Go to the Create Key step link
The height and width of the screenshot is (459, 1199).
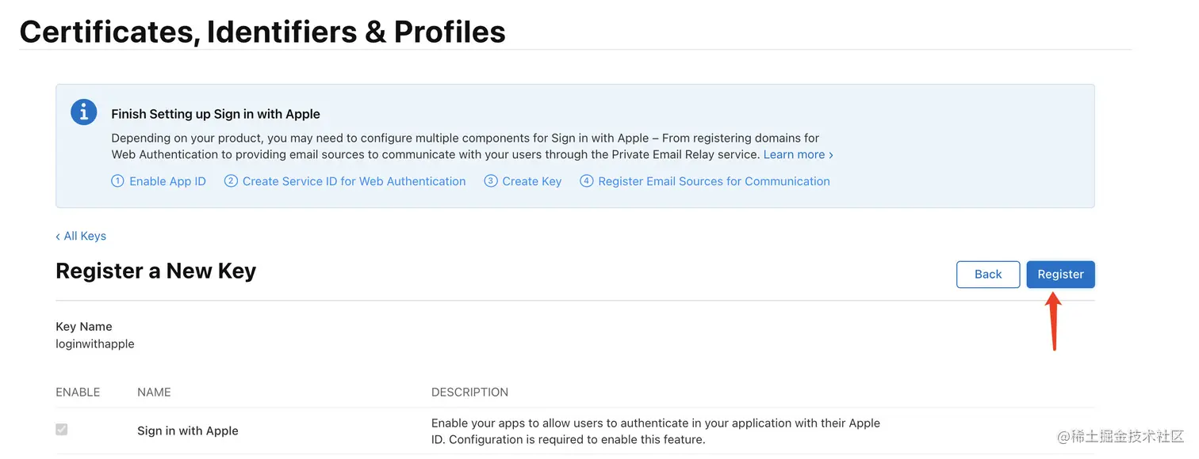coord(531,181)
